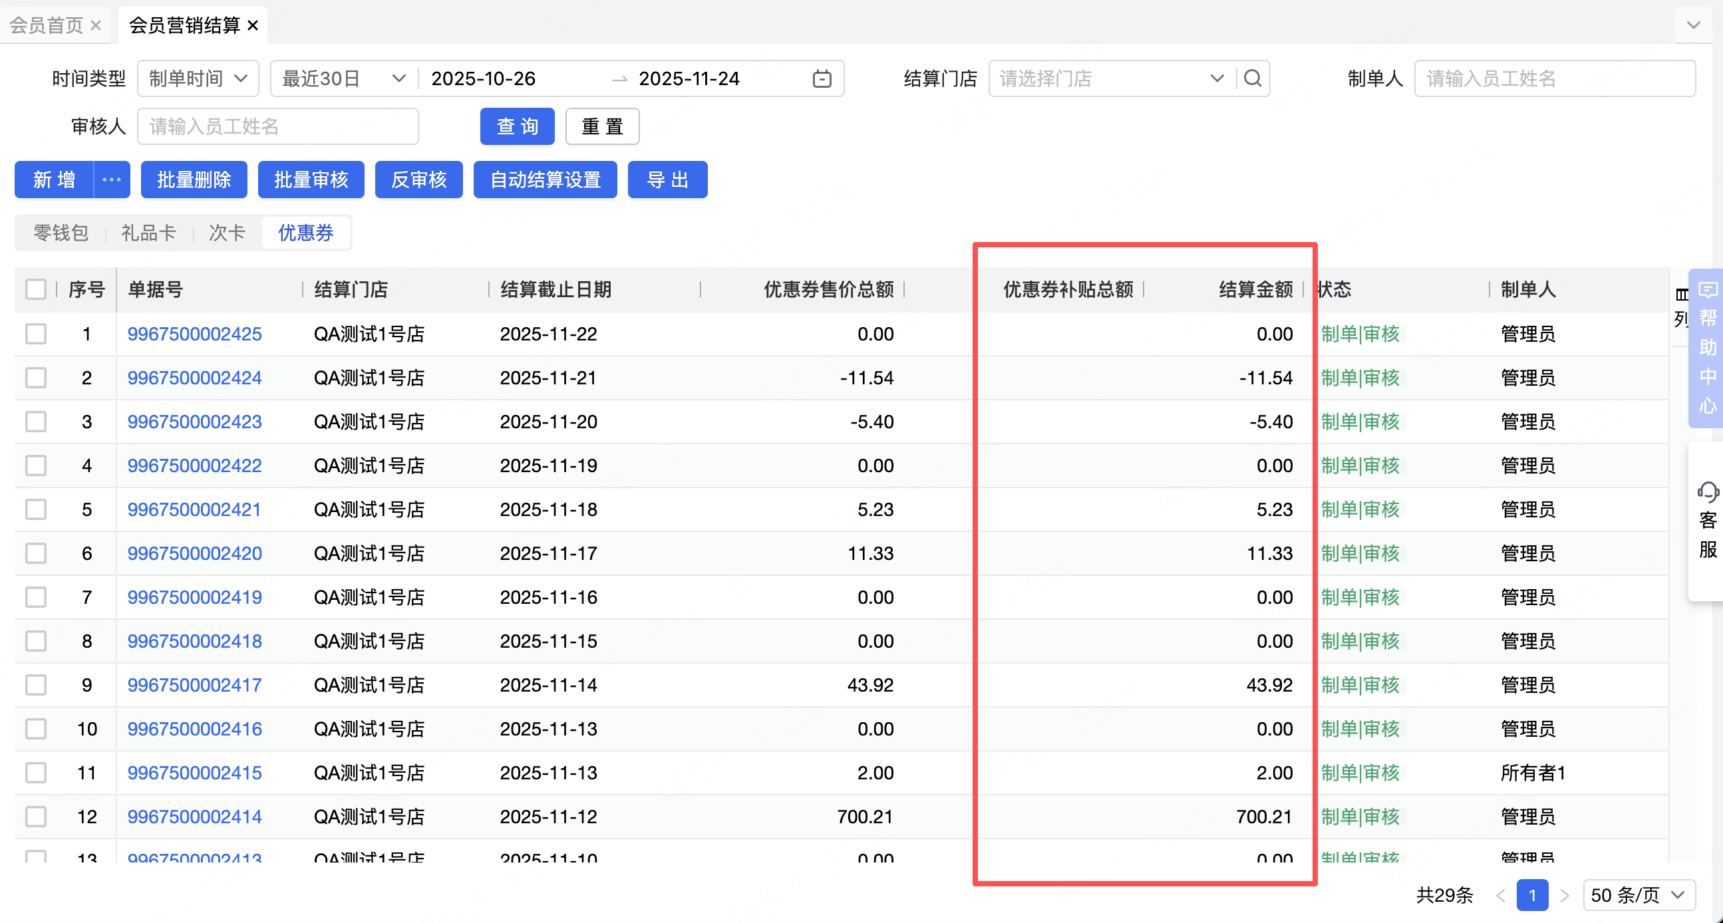Image resolution: width=1723 pixels, height=923 pixels.
Task: Click the calendar icon in date range
Action: click(x=822, y=79)
